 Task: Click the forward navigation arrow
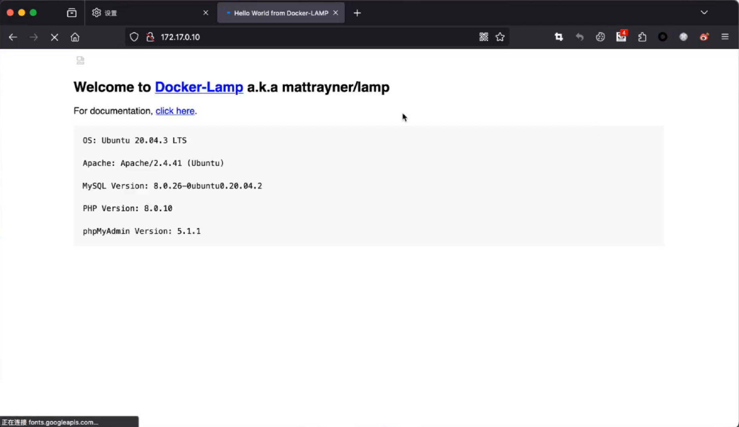coord(34,37)
